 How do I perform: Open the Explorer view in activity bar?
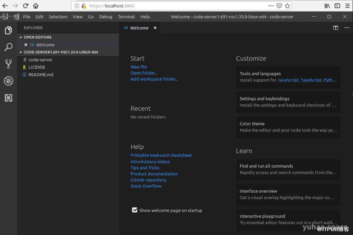[x=8, y=30]
